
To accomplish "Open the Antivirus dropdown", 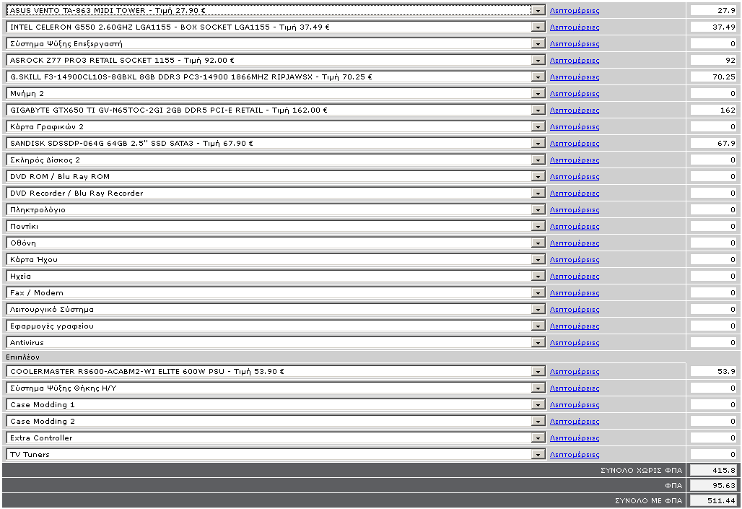I will [x=276, y=342].
